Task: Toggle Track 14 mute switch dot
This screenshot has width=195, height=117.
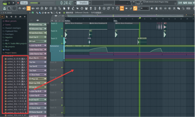Action: (62, 36)
